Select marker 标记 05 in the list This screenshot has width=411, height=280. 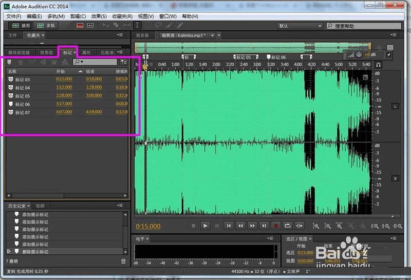[x=23, y=96]
